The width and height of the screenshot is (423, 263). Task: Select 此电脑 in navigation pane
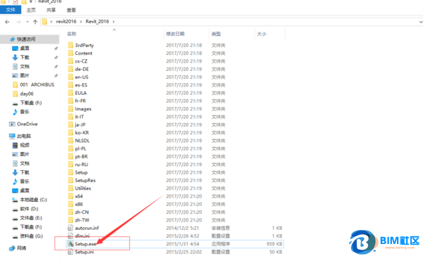(24, 136)
